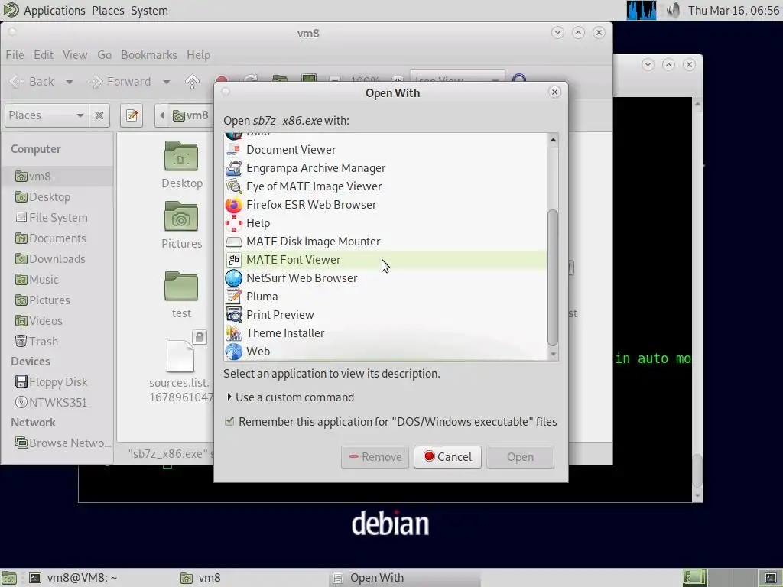Select MATE Disk Image Mounter icon
This screenshot has width=783, height=587.
coord(233,242)
